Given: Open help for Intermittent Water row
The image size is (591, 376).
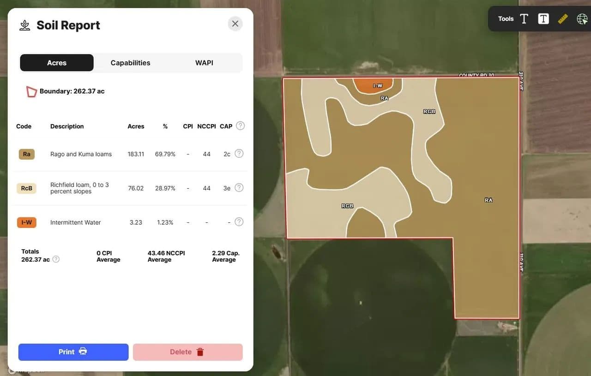Looking at the screenshot, I should pos(239,222).
